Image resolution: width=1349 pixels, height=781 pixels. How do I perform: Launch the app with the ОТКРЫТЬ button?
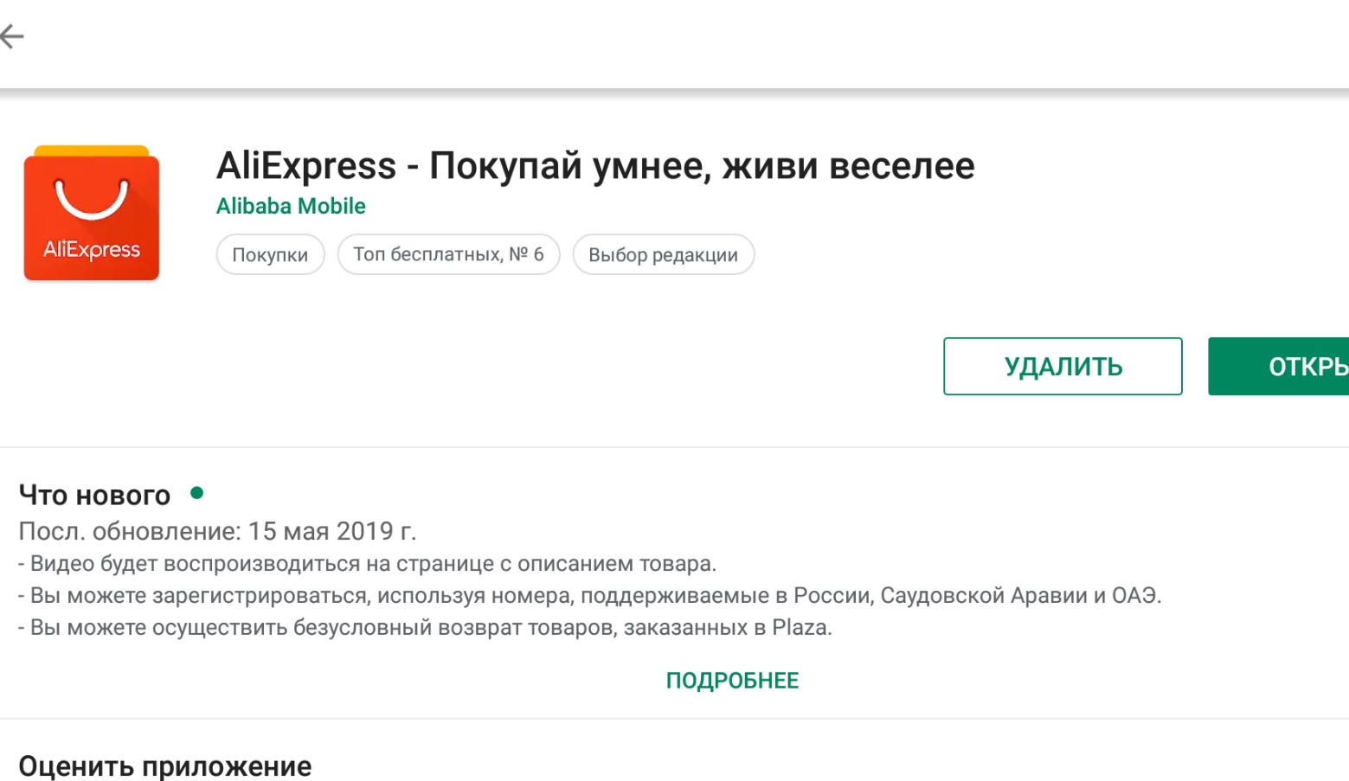click(1279, 367)
